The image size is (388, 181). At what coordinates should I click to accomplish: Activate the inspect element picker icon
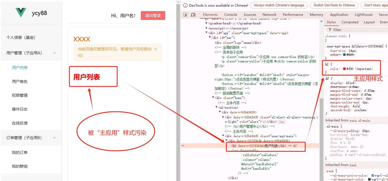tap(185, 15)
